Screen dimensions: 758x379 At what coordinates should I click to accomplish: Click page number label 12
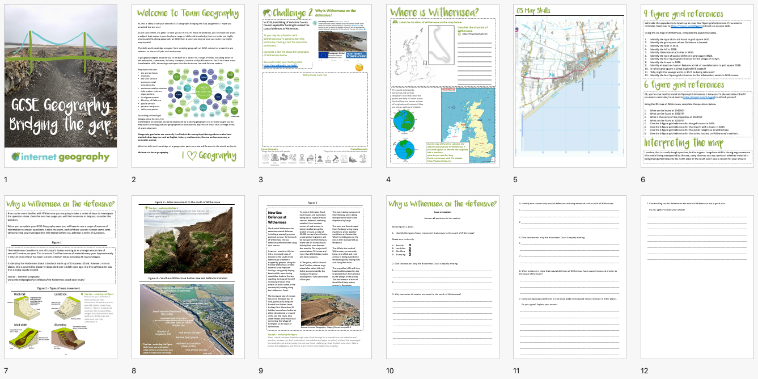645,371
